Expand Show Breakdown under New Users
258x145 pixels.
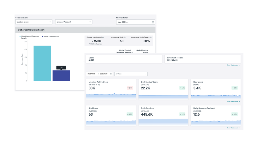coord(233,102)
